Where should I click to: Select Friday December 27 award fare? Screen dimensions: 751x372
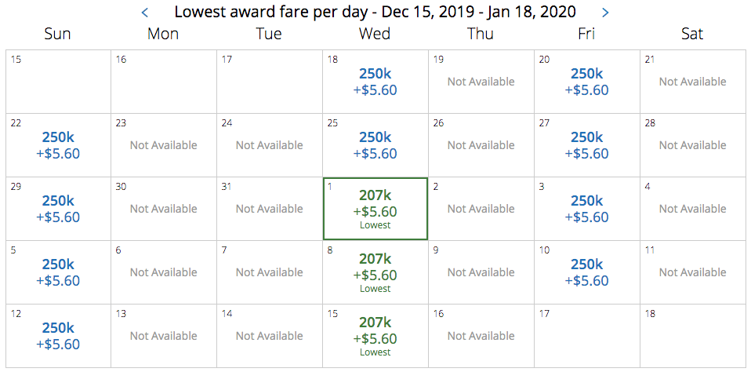pyautogui.click(x=586, y=145)
